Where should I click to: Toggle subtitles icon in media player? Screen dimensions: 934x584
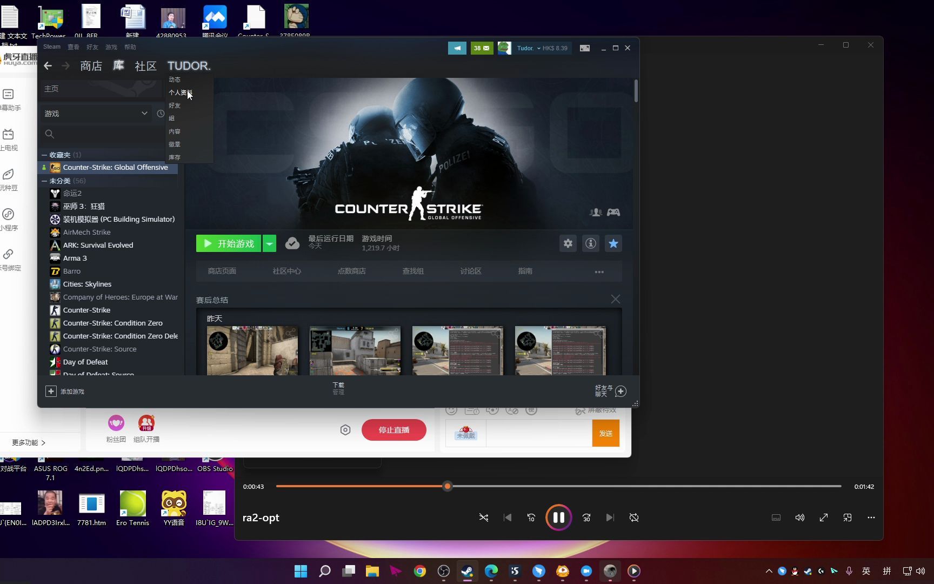[776, 517]
